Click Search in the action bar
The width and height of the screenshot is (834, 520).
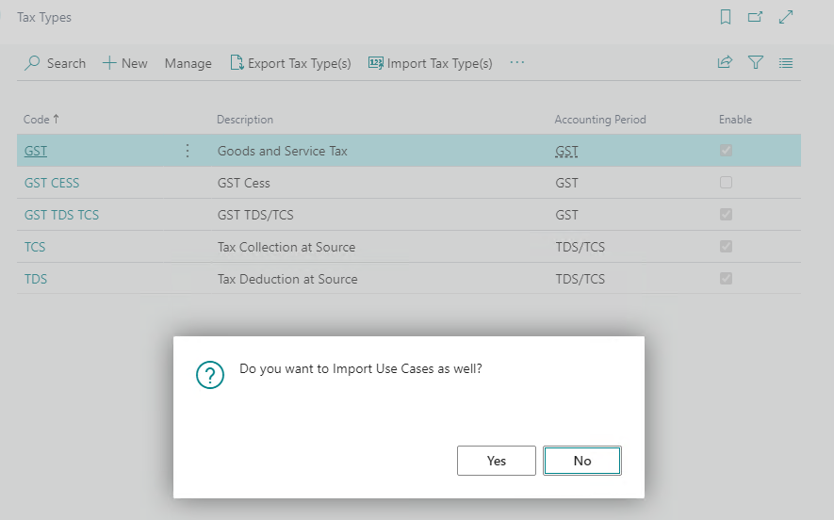coord(56,63)
